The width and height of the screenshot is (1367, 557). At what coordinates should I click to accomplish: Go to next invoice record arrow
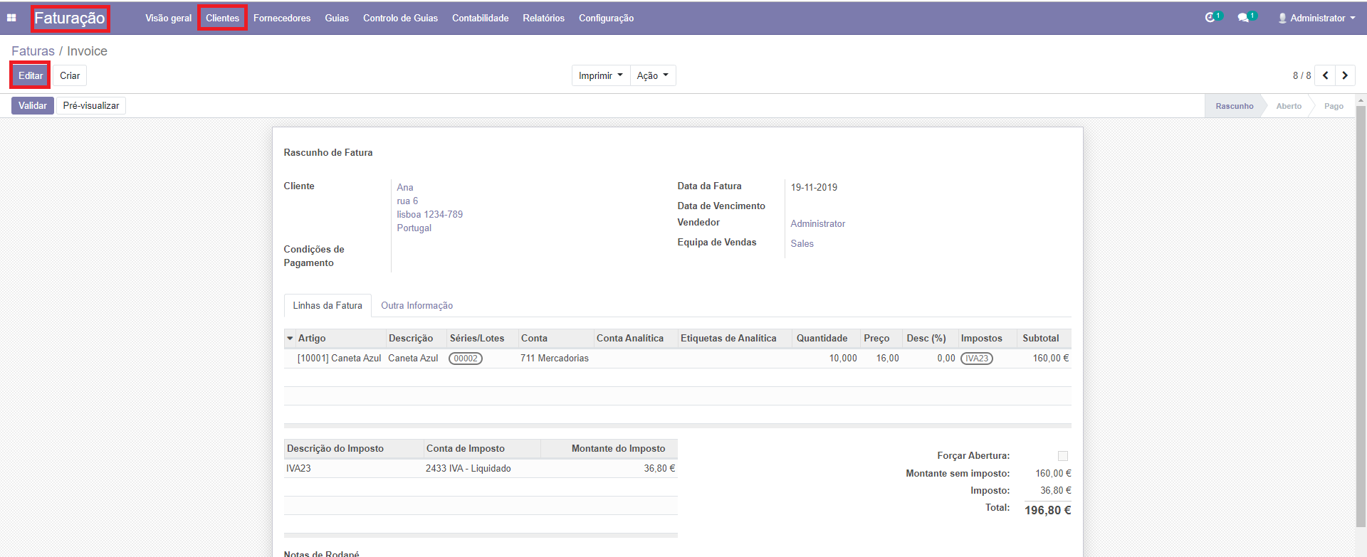pyautogui.click(x=1345, y=75)
